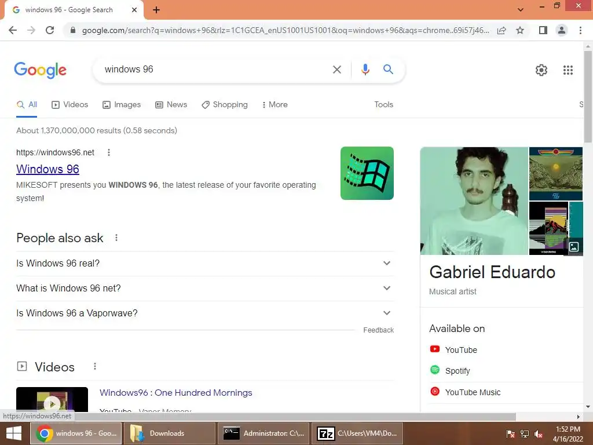
Task: Open People also ask options menu
Action: (116, 238)
